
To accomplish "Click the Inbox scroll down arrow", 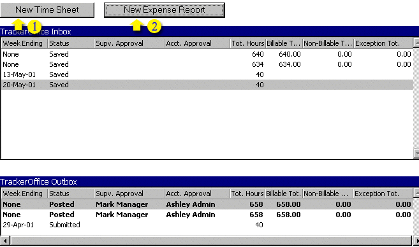I will [x=416, y=153].
